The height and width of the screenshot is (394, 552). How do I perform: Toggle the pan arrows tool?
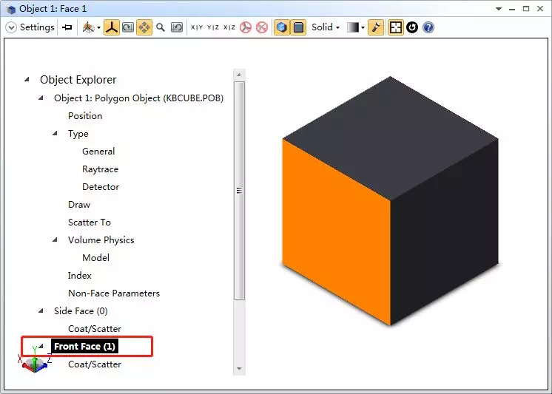tap(144, 27)
